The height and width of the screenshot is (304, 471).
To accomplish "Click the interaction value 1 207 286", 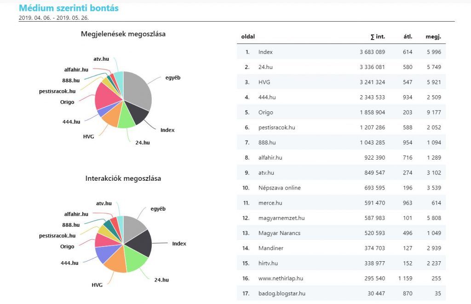I will (372, 127).
